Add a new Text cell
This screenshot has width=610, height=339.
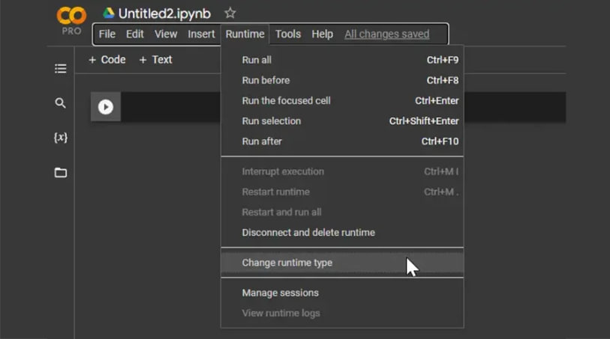click(155, 60)
